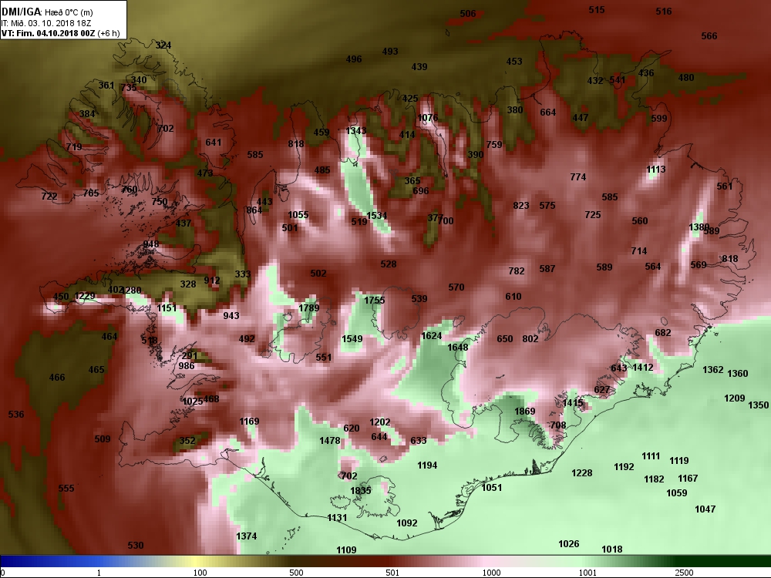Click the map value '912'
The width and height of the screenshot is (771, 578).
click(x=212, y=281)
